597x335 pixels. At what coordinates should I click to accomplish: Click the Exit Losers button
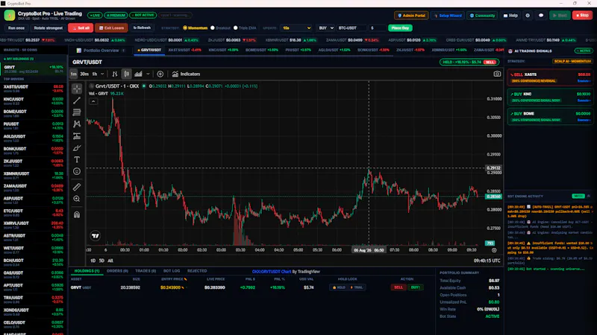tap(111, 28)
